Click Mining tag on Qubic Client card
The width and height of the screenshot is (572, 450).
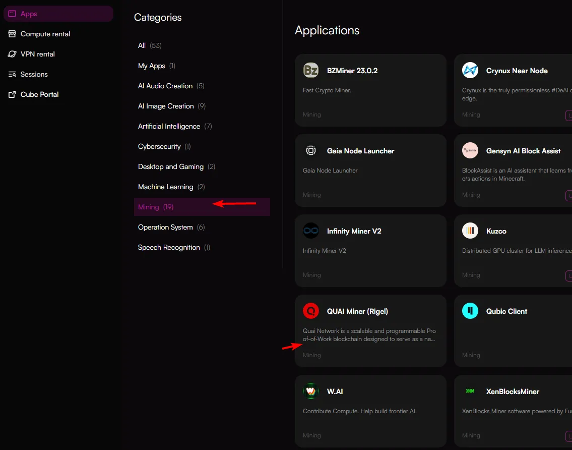(471, 355)
